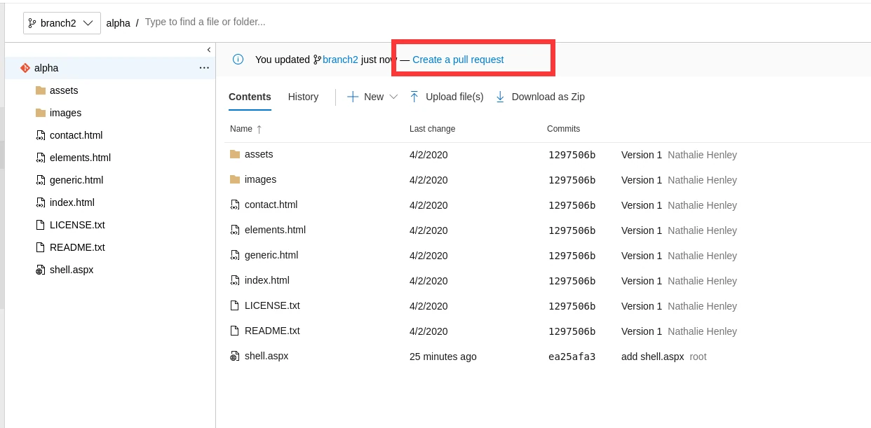Click the New button plus icon
The width and height of the screenshot is (871, 428).
pyautogui.click(x=353, y=97)
